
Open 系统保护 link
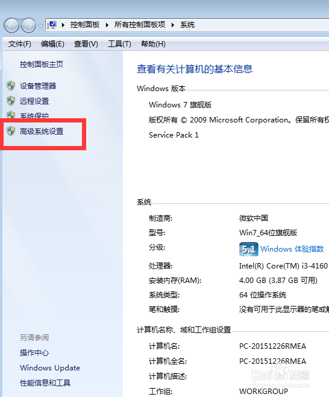[34, 115]
